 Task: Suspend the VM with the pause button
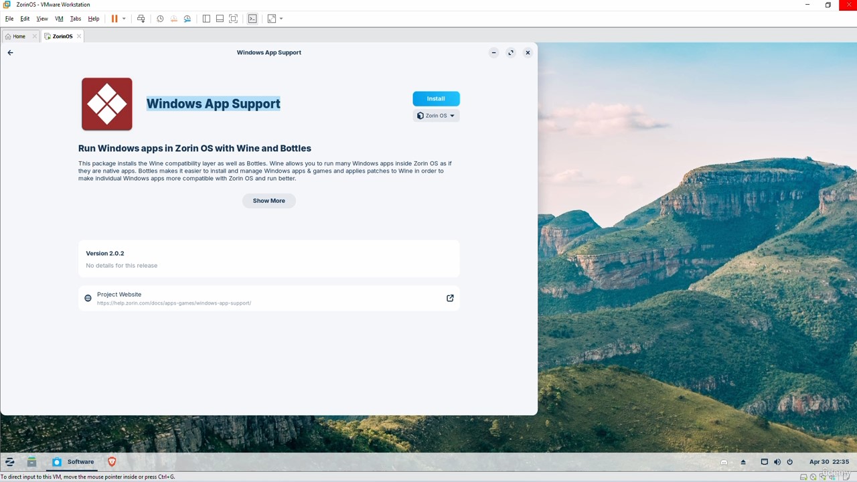(114, 19)
